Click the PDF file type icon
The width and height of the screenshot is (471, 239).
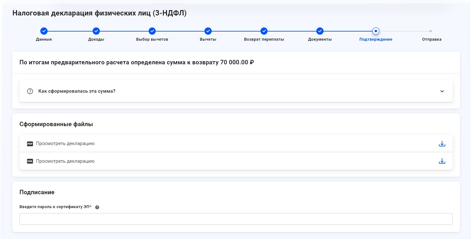click(x=30, y=144)
